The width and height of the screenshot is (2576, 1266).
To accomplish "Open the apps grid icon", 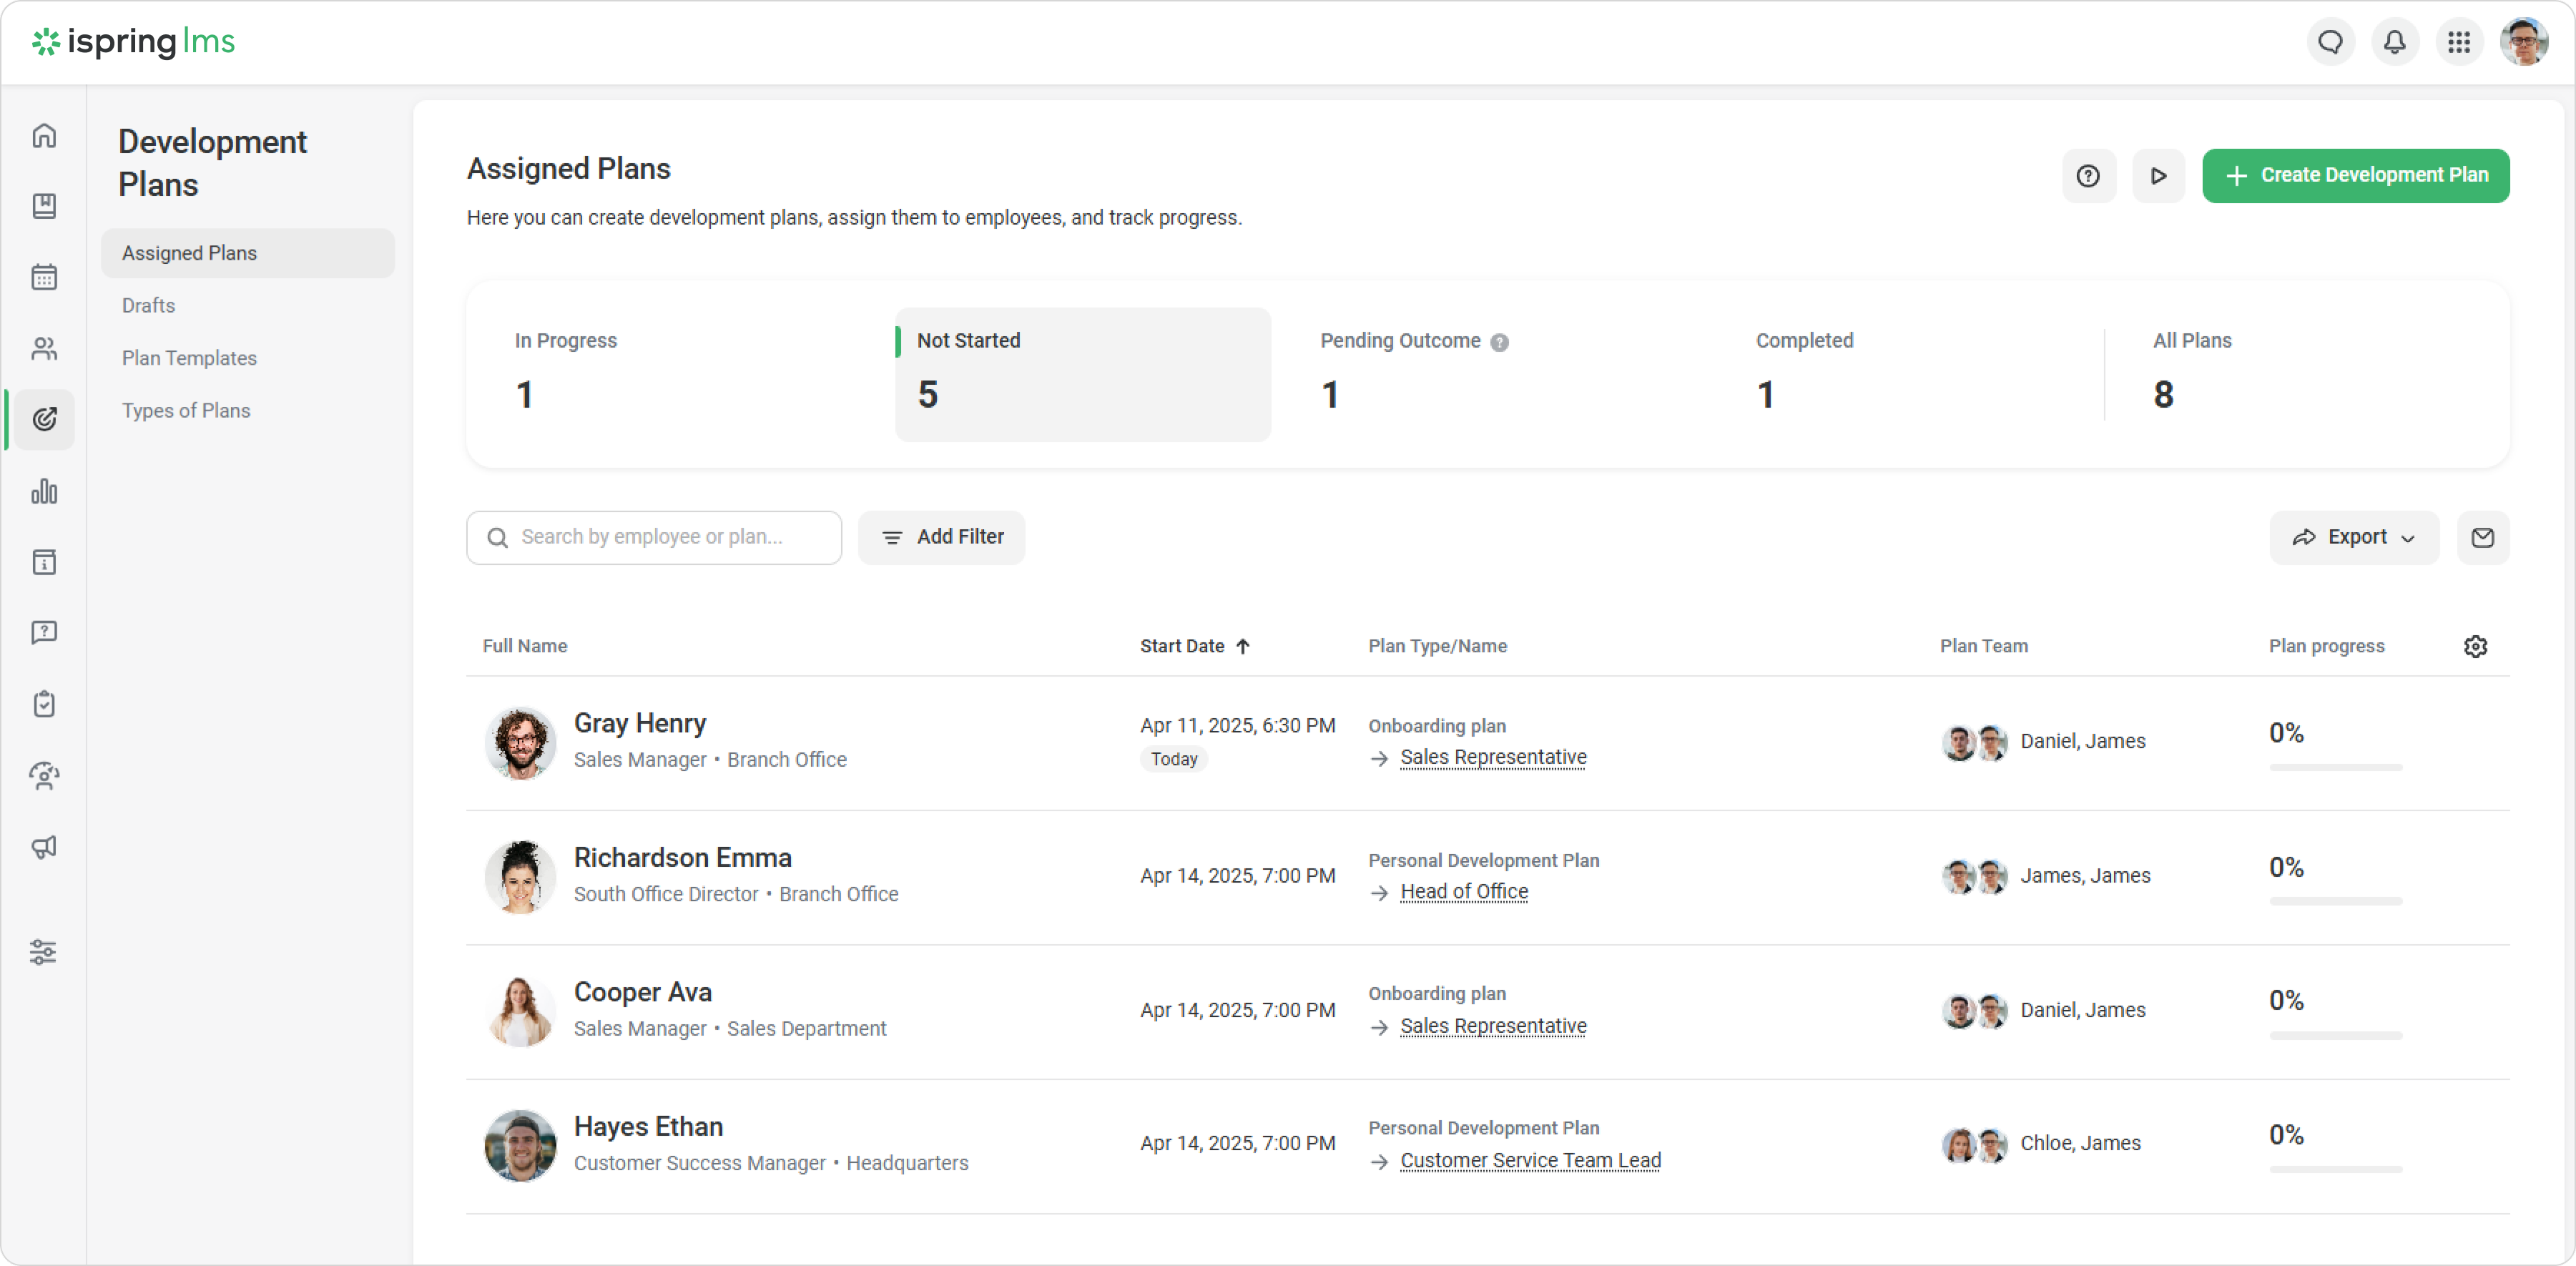I will (x=2459, y=42).
